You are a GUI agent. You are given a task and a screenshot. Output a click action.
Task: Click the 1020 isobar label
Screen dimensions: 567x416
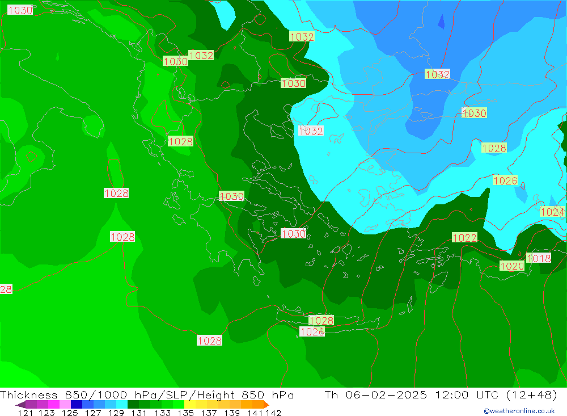(x=512, y=266)
